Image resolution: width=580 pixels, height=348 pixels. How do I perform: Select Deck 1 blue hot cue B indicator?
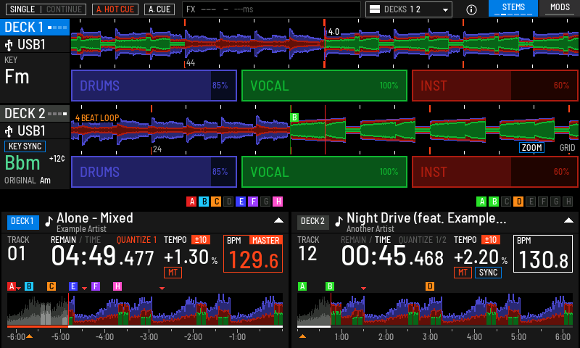point(204,202)
